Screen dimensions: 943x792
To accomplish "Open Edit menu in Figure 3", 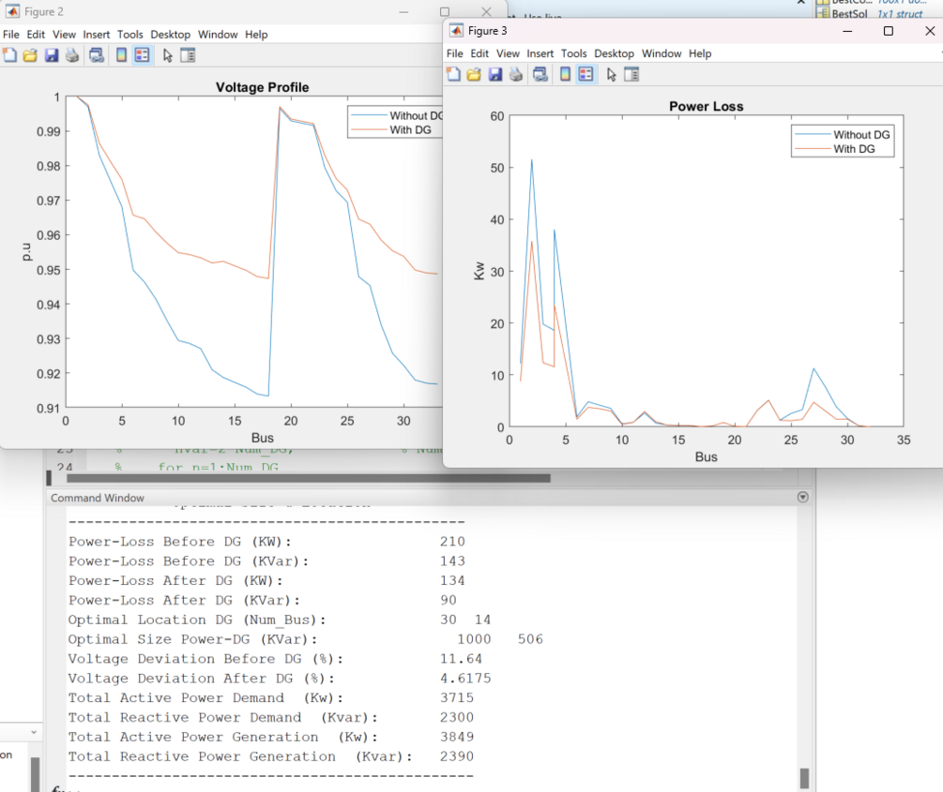I will pos(479,53).
